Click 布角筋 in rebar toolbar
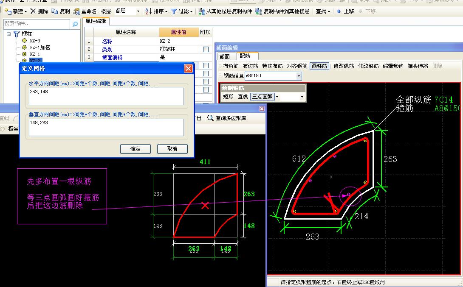The width and height of the screenshot is (463, 287). [x=231, y=66]
